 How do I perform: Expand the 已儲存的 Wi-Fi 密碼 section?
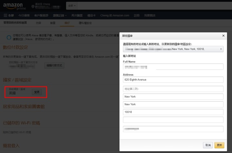pyautogui.click(x=22, y=123)
